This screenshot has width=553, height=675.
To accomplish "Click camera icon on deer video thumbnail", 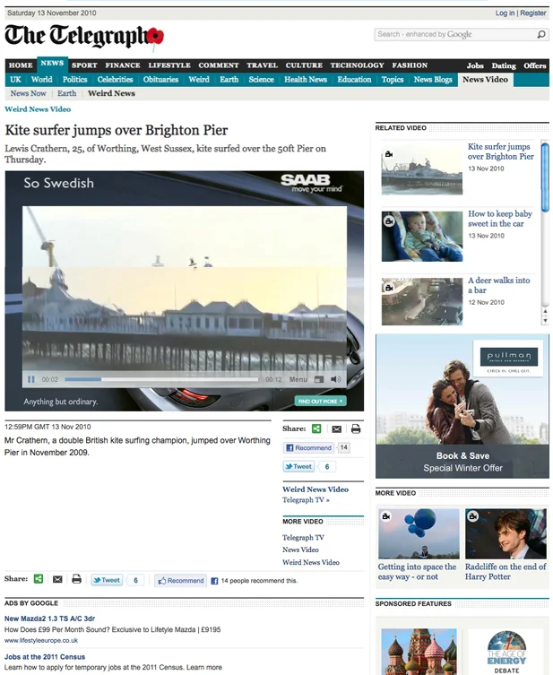I will [x=389, y=288].
